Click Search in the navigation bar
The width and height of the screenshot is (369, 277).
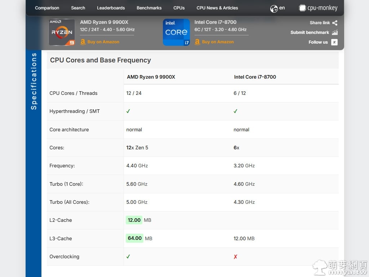tap(78, 8)
